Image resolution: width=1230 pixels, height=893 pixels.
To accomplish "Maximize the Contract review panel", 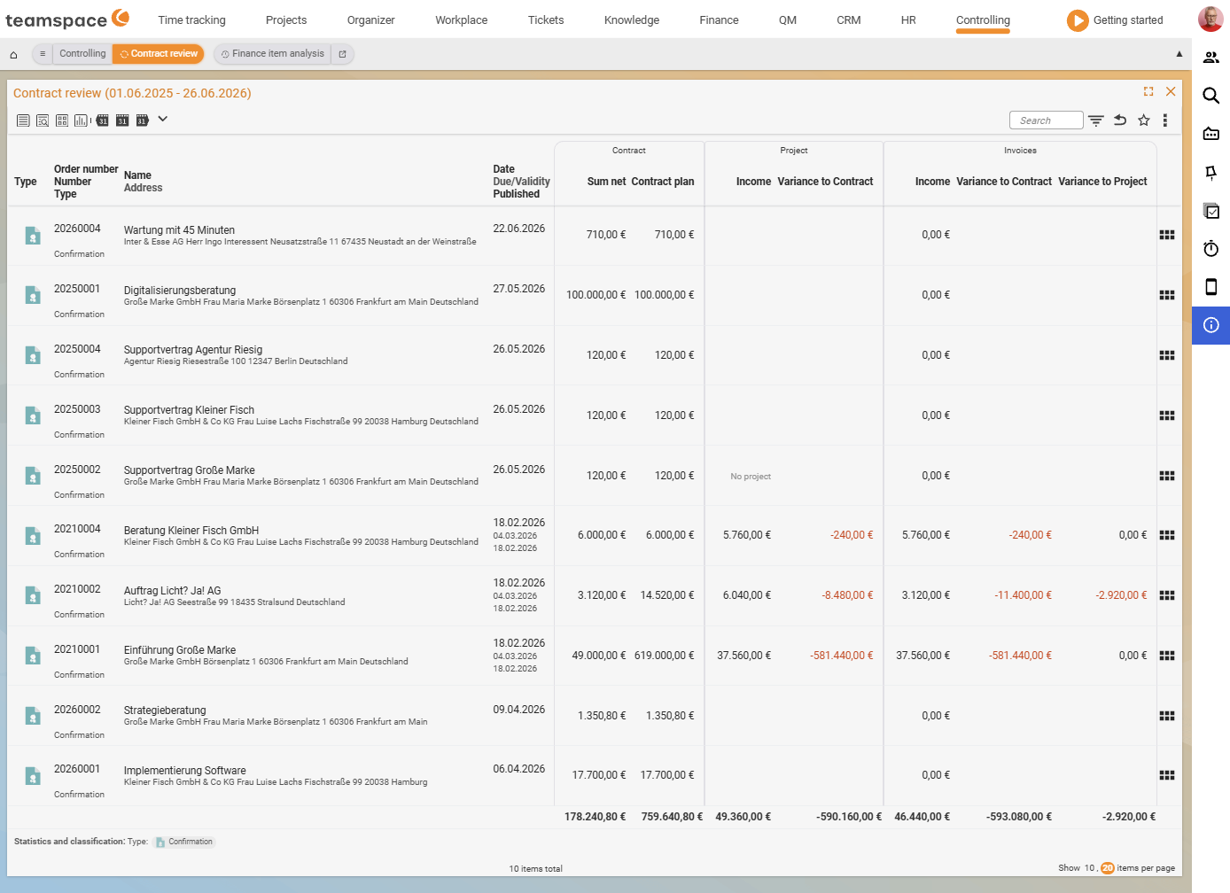I will [1148, 91].
